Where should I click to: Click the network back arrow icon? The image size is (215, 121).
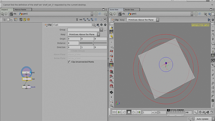[2, 14]
